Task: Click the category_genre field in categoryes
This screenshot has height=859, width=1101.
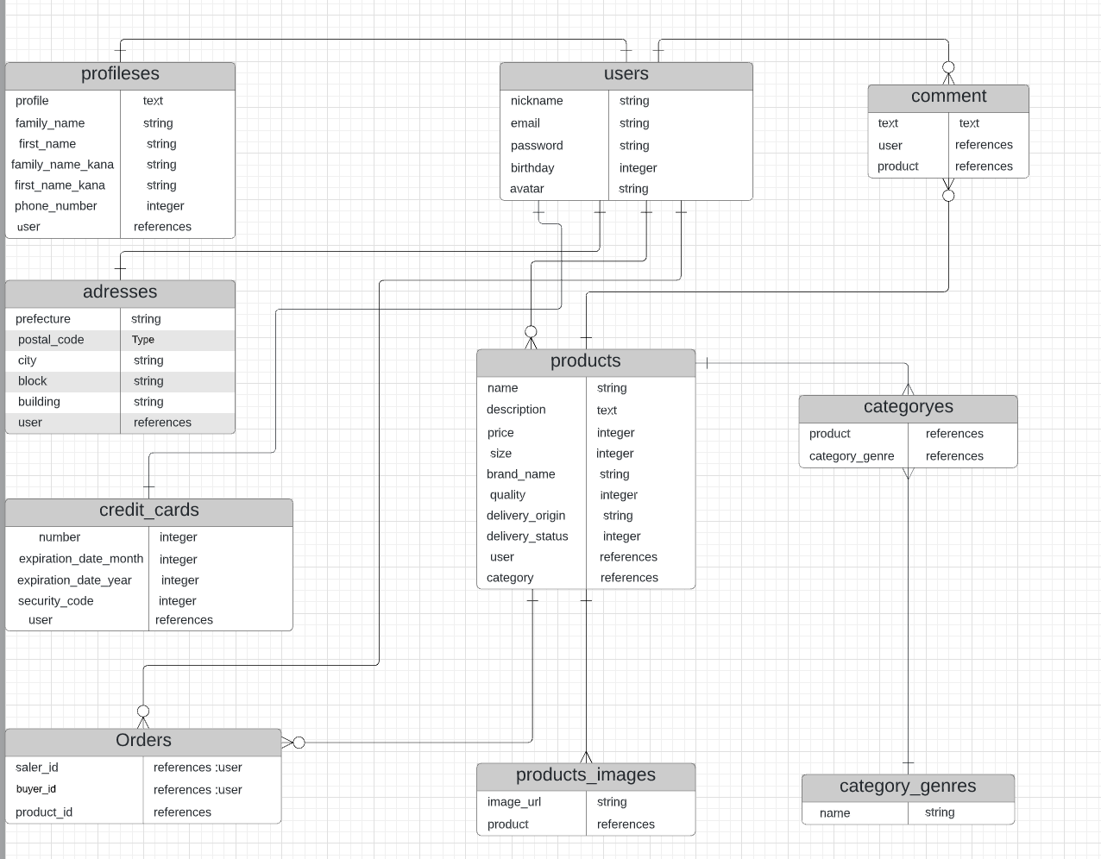Action: (852, 456)
